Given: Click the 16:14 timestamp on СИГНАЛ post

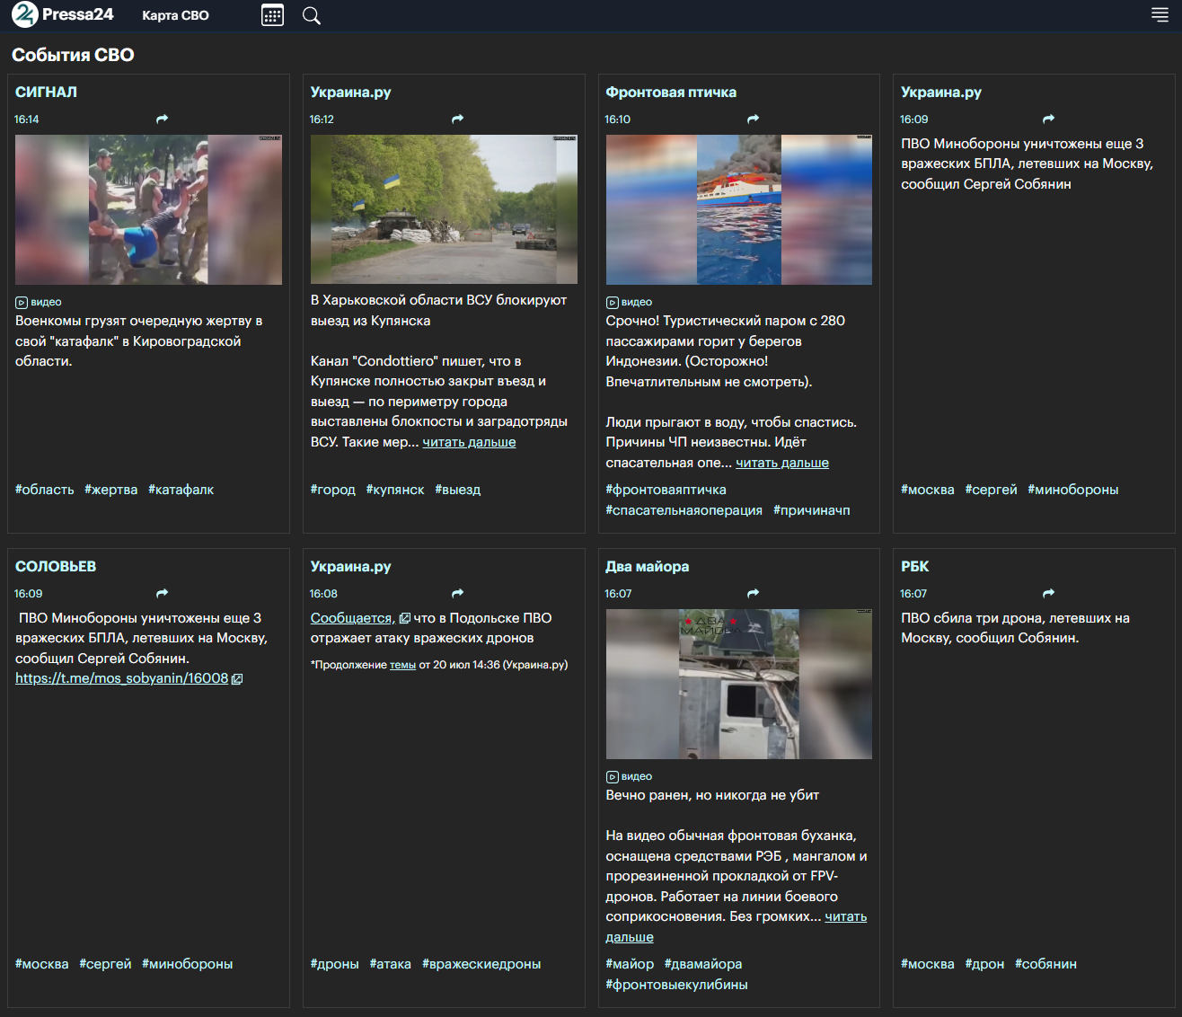Looking at the screenshot, I should click(x=27, y=119).
